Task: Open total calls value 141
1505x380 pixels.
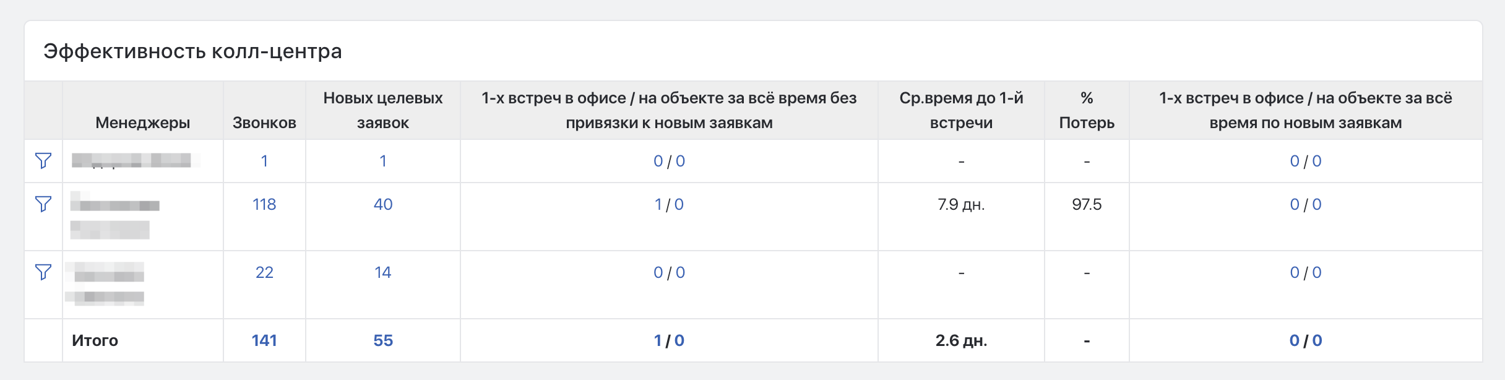Action: (x=264, y=340)
